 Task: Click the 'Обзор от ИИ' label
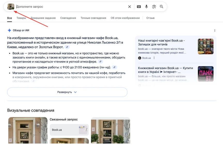click(x=21, y=30)
